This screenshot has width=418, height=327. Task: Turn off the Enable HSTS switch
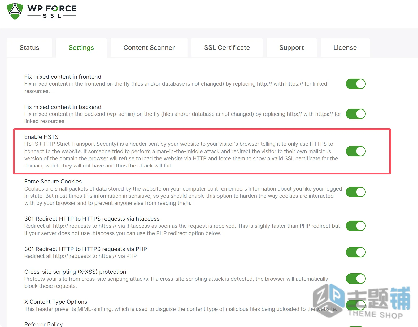point(356,151)
